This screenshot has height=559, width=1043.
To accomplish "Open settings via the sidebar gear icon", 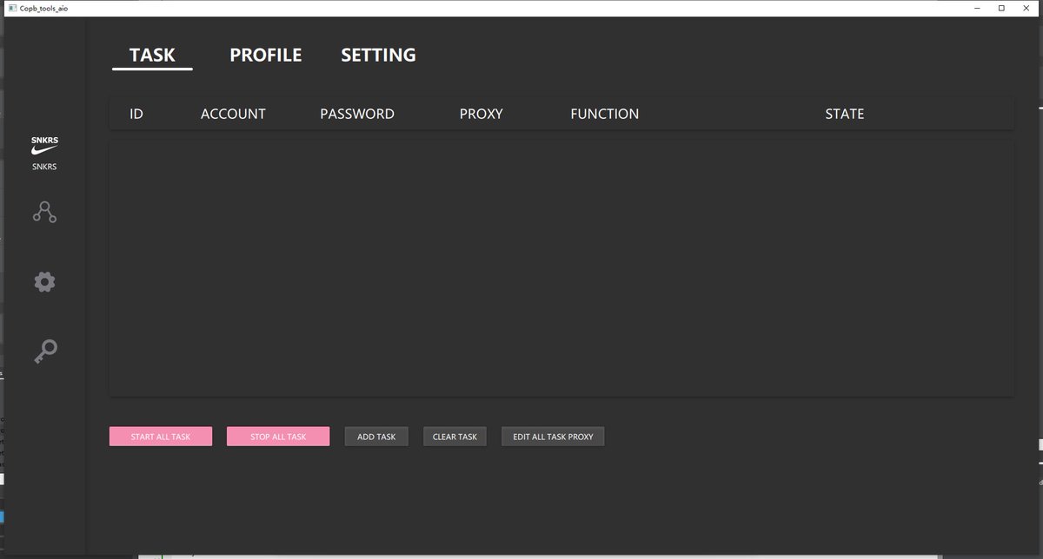I will [44, 281].
